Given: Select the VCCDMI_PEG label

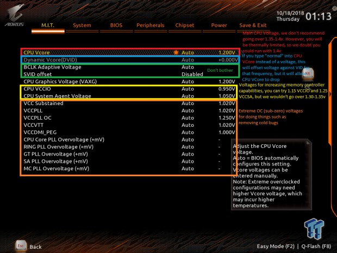Looking at the screenshot, I should (40, 132).
